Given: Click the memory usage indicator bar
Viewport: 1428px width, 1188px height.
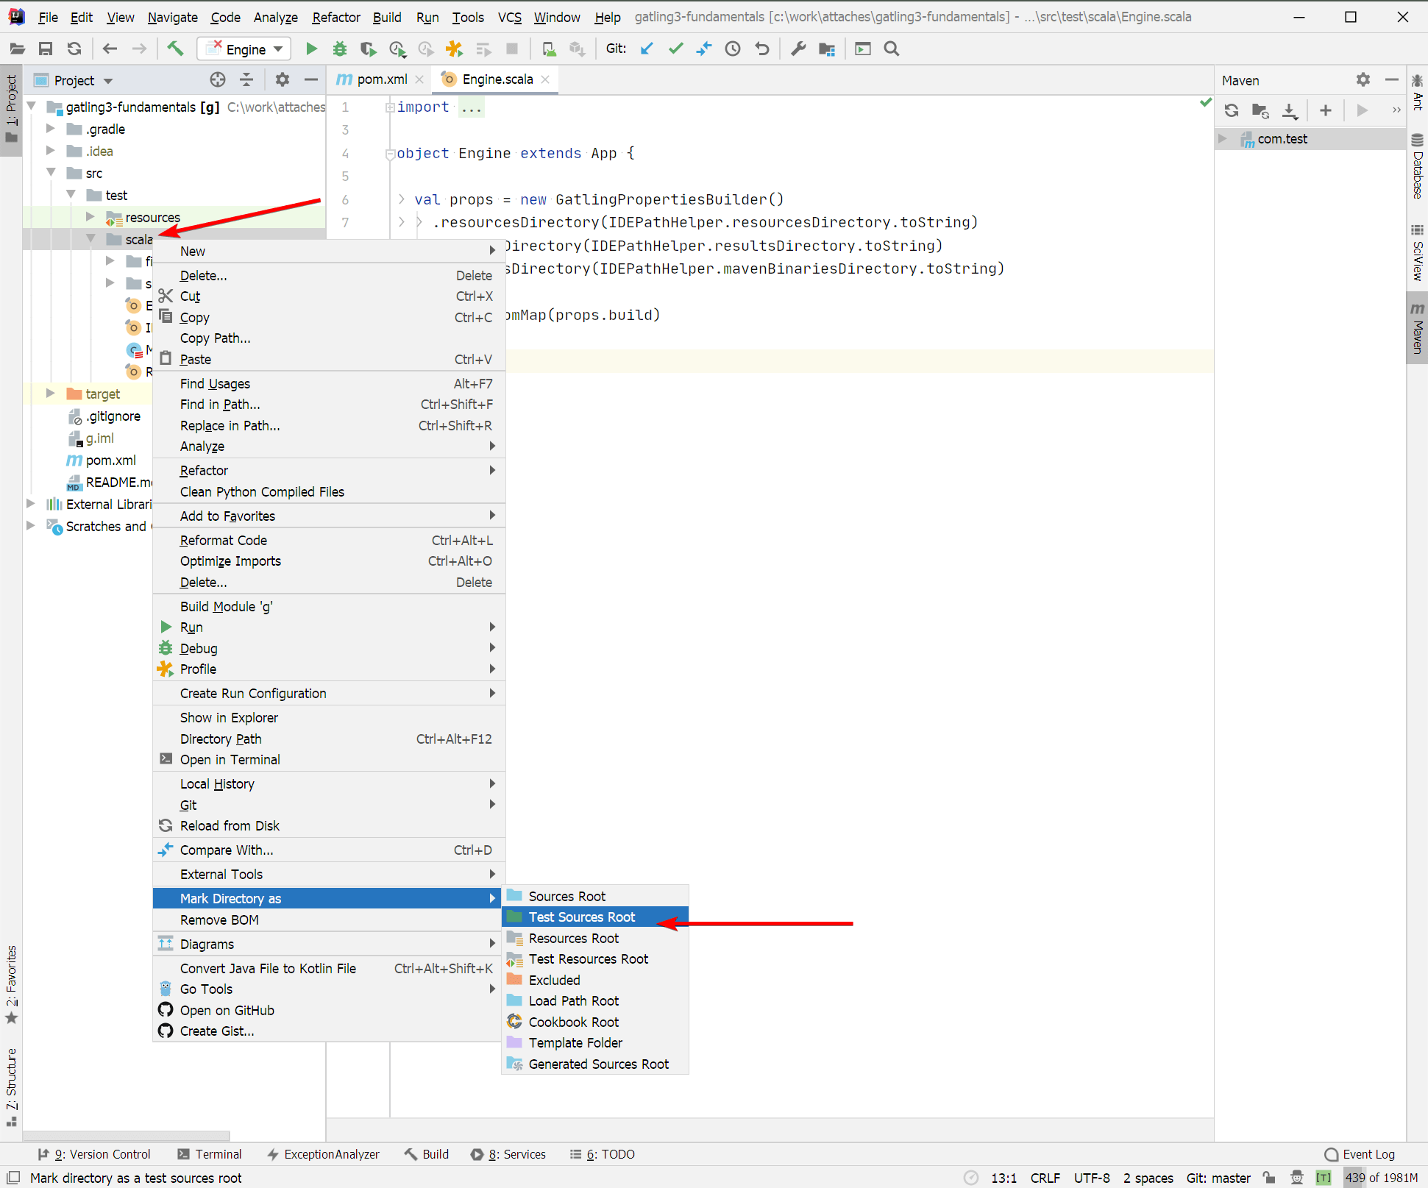Looking at the screenshot, I should 1381,1178.
